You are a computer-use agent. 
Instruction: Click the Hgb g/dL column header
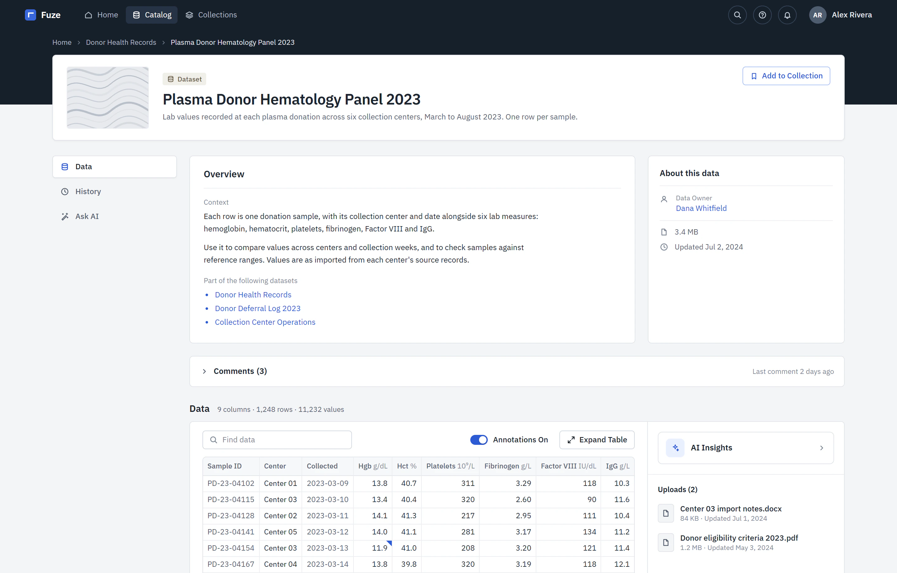point(373,466)
